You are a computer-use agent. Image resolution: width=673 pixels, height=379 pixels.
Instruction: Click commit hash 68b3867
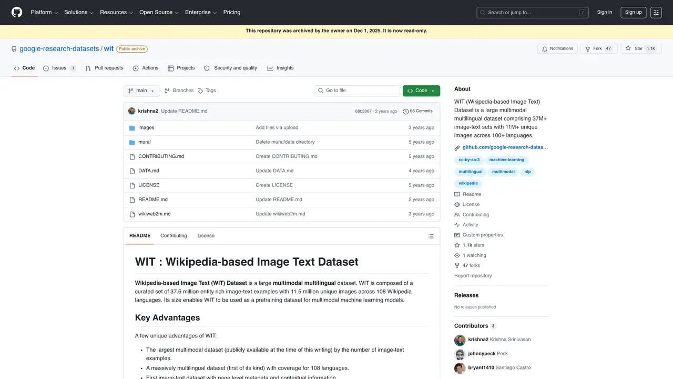pos(363,112)
